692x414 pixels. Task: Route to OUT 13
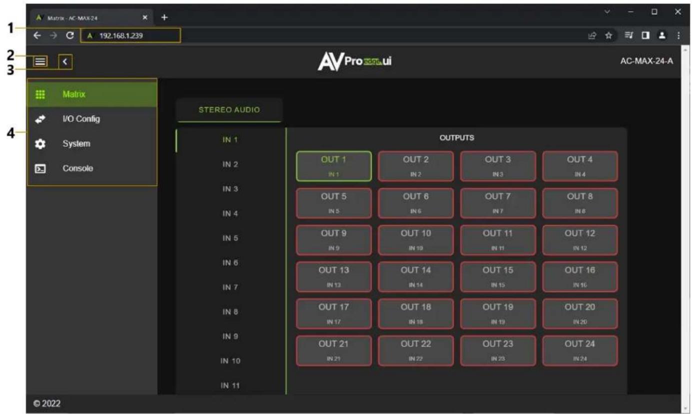point(333,277)
